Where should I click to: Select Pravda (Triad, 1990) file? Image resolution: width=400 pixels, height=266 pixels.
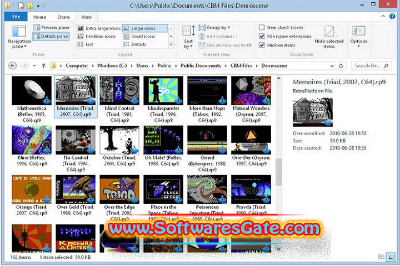point(251,196)
